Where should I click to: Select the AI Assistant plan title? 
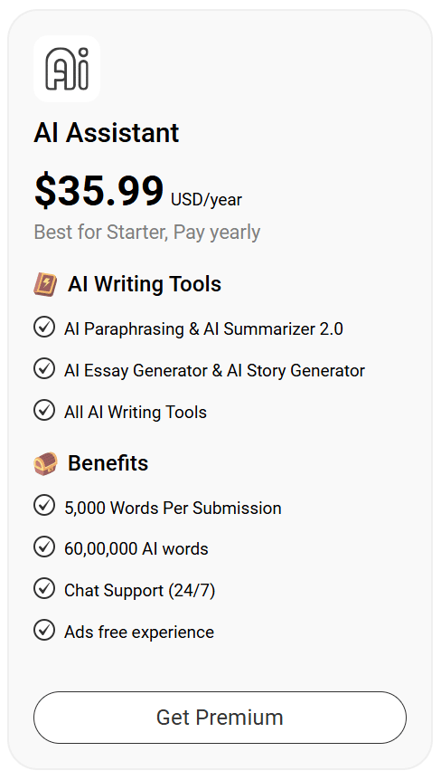[107, 133]
